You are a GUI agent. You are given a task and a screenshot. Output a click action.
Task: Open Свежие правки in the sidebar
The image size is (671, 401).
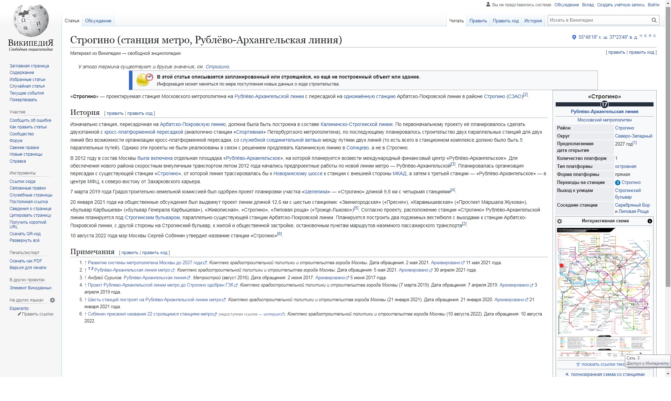click(24, 148)
